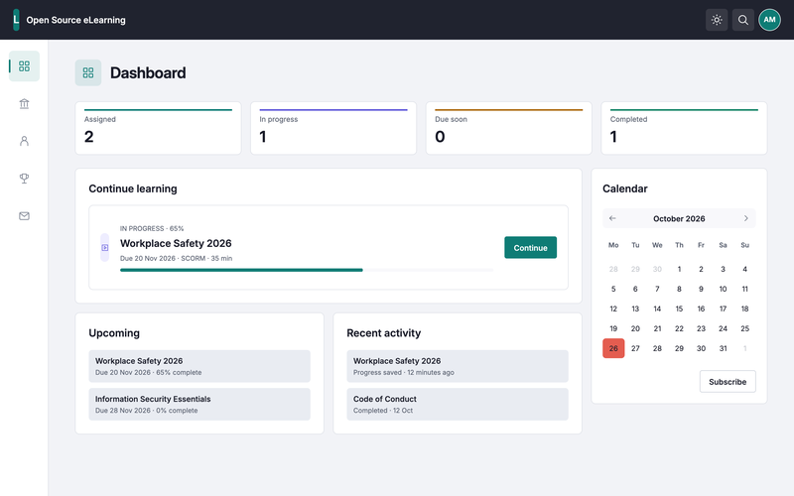Open search with the magnifier icon
Viewport: 794px width, 496px height.
click(742, 20)
